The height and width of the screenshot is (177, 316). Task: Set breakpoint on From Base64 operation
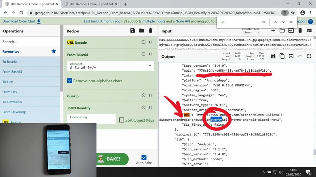(150, 54)
